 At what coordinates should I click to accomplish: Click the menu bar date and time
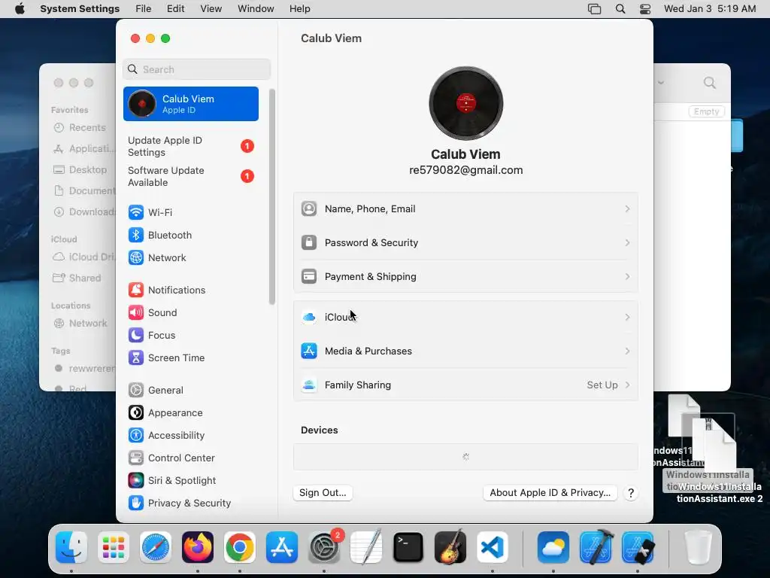[x=710, y=9]
